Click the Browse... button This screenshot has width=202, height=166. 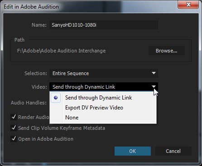coord(167,51)
